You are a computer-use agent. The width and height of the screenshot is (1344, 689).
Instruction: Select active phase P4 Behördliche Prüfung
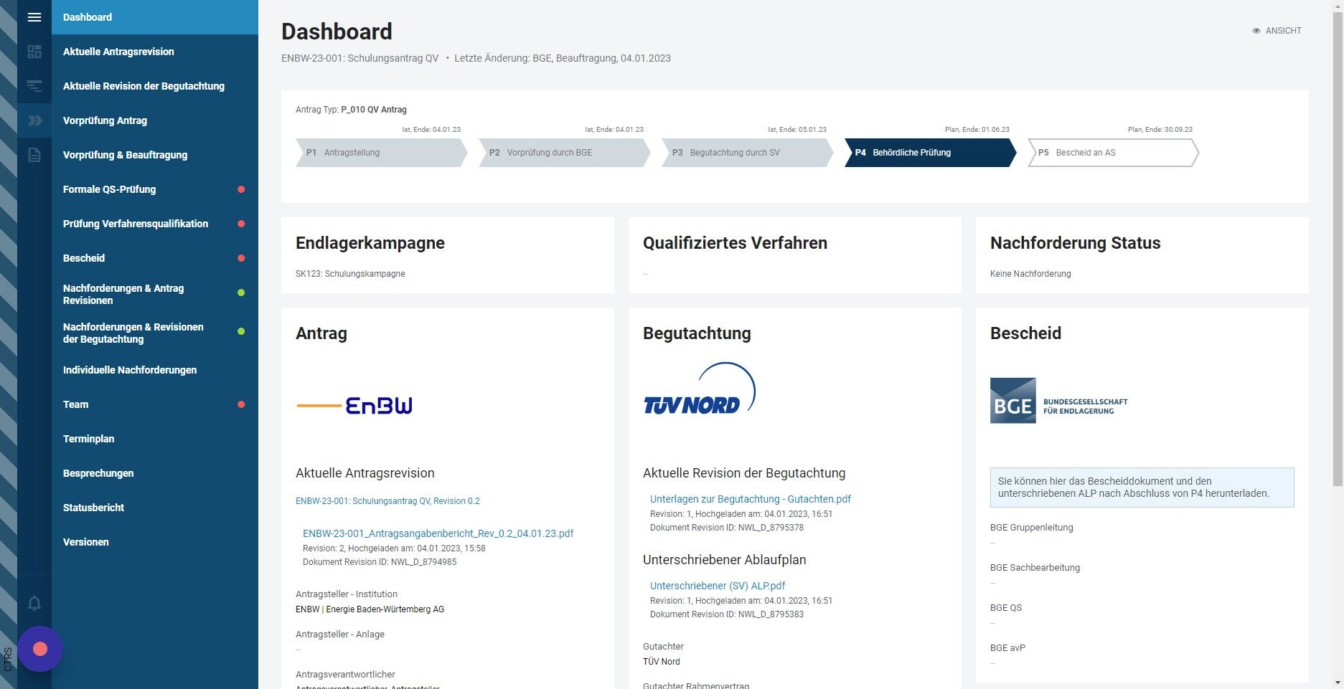click(x=930, y=153)
